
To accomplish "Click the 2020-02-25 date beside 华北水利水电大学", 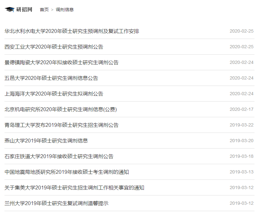I will (x=242, y=31).
